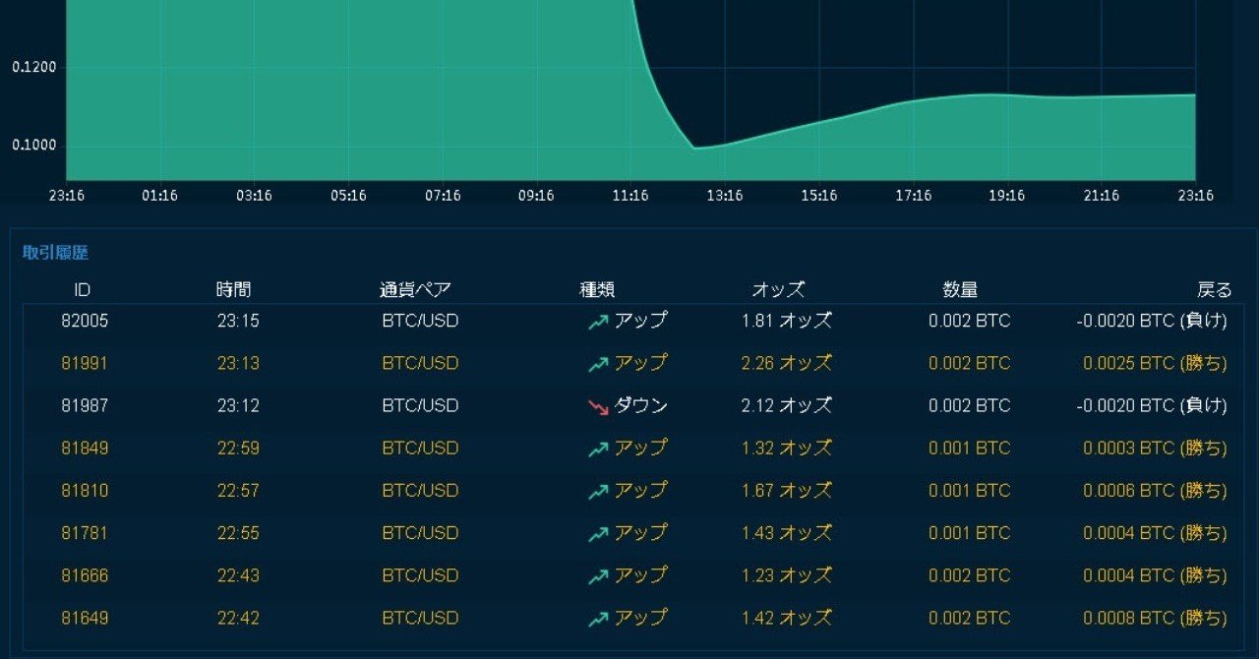1259x659 pixels.
Task: Sort the table by the ID column header
Action: pyautogui.click(x=82, y=289)
